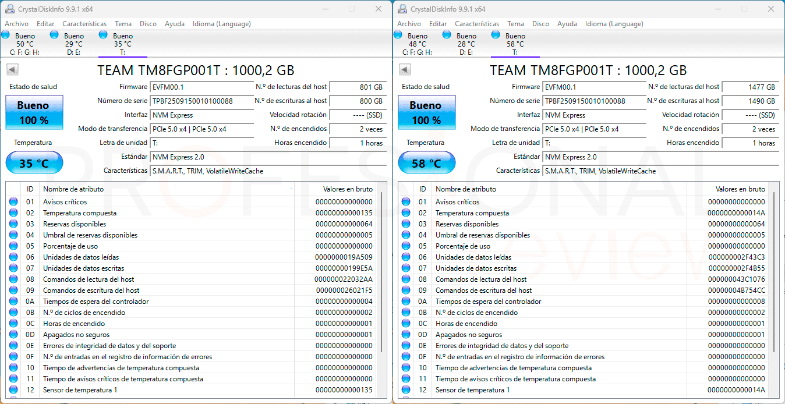Click status icon for Tiempo de advertencias de temperatura, right window
This screenshot has height=404, width=785.
pyautogui.click(x=406, y=368)
